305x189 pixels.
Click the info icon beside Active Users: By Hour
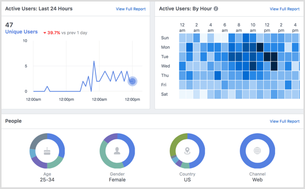[216, 9]
